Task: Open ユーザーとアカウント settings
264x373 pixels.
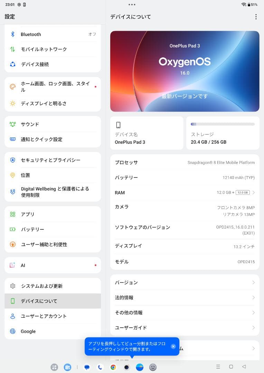Action: (53, 316)
